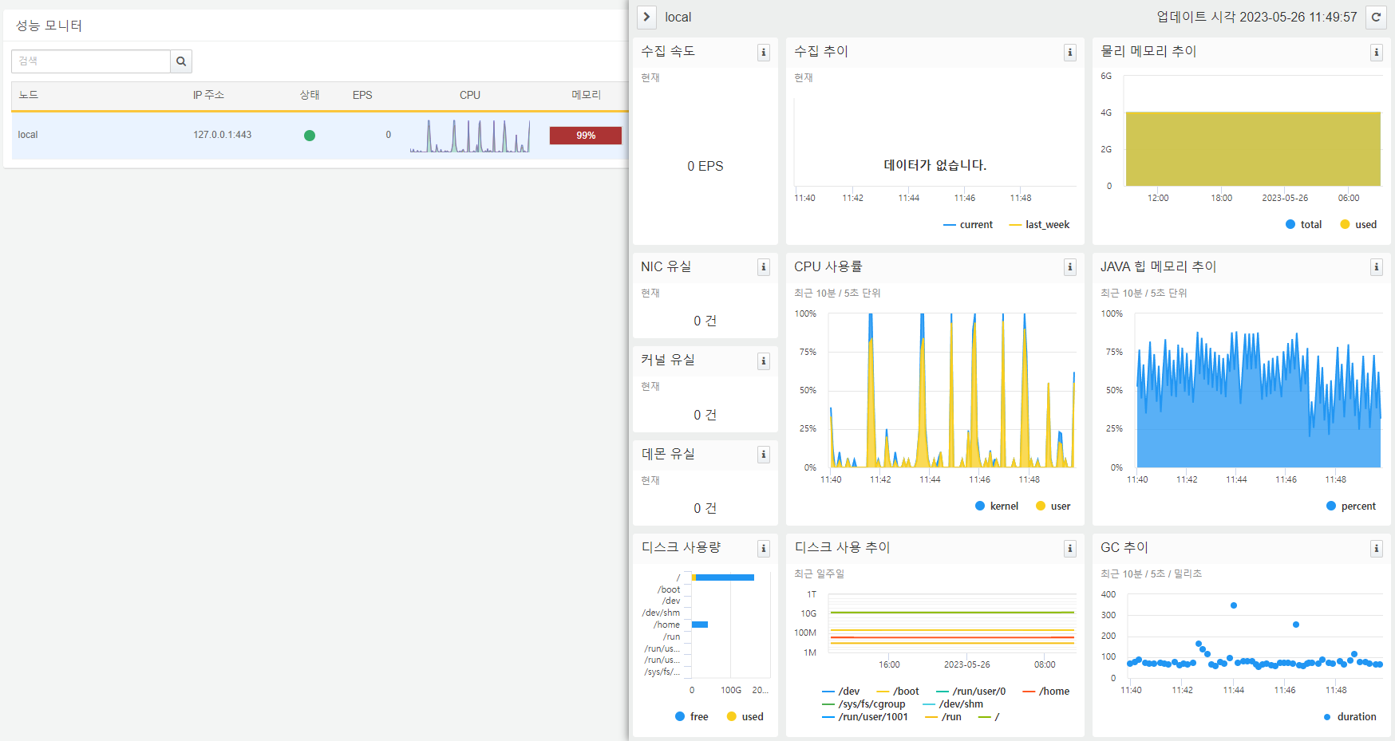This screenshot has width=1395, height=741.
Task: Open info for 데몬 유실 panel
Action: coord(764,455)
